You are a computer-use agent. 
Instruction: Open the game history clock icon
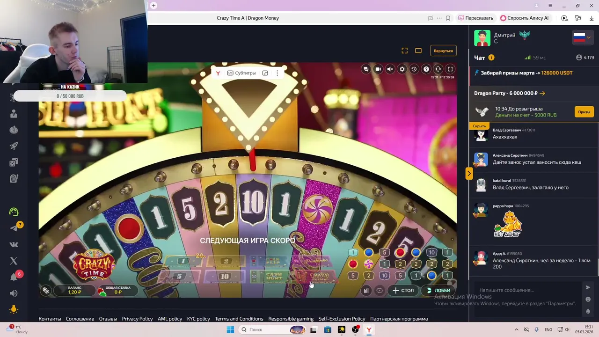click(x=414, y=69)
